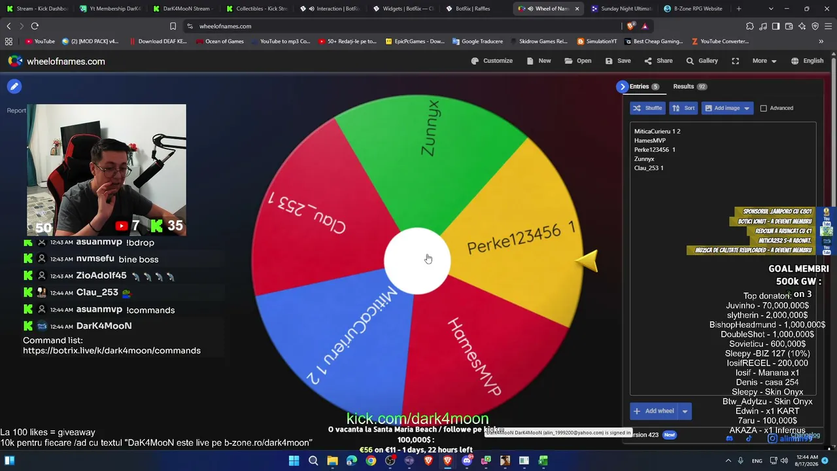Open Excel from the taskbar

point(543,461)
